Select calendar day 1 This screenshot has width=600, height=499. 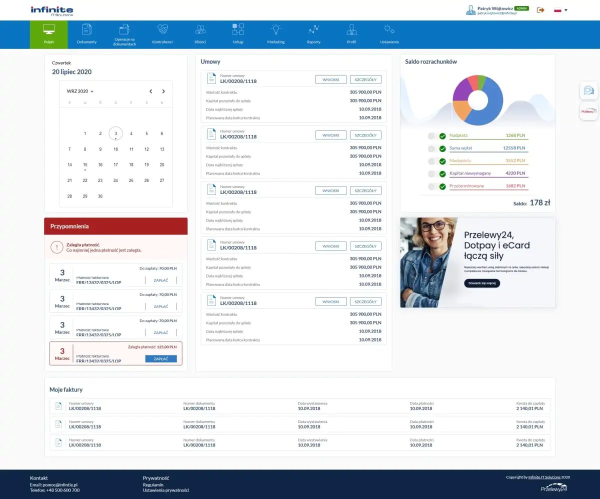point(85,133)
